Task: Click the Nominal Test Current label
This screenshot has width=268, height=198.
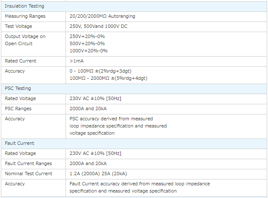Action: (28, 174)
